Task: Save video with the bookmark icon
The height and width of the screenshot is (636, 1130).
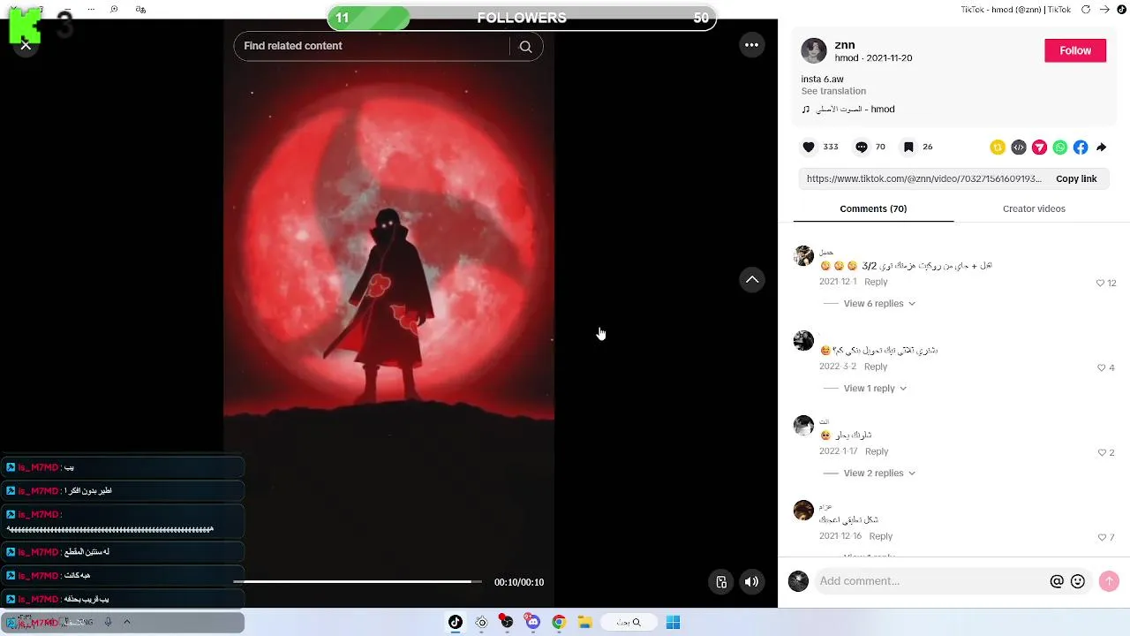Action: point(908,148)
